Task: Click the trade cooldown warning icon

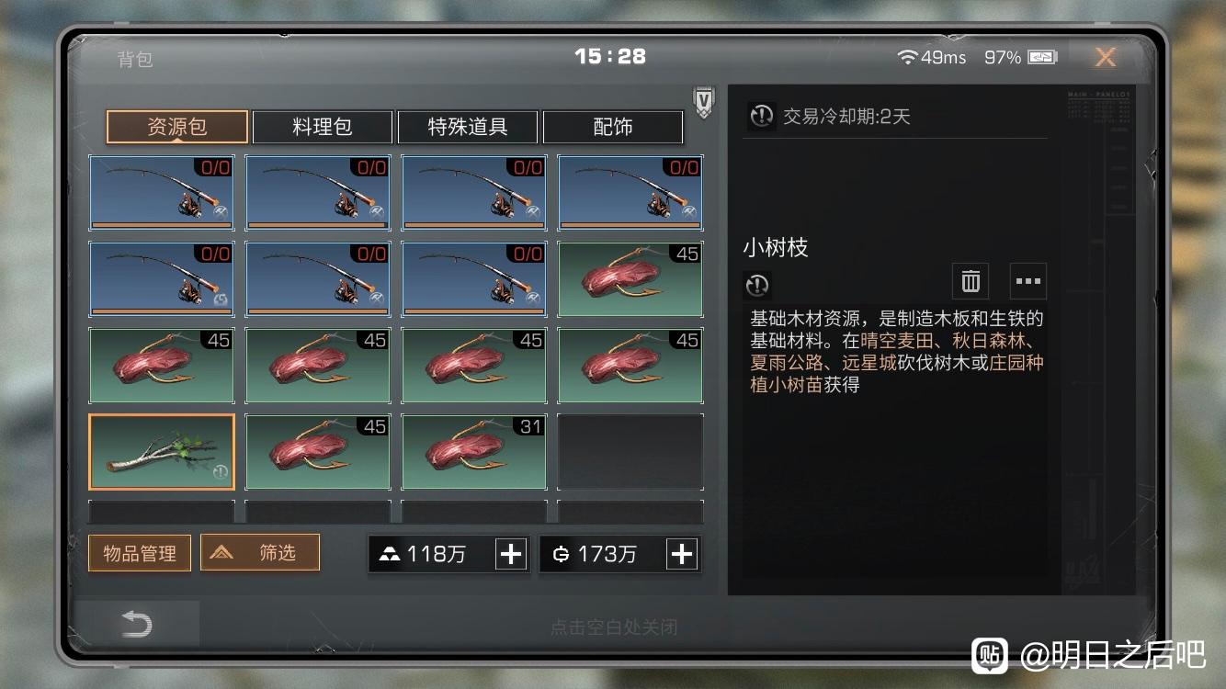Action: click(x=762, y=117)
